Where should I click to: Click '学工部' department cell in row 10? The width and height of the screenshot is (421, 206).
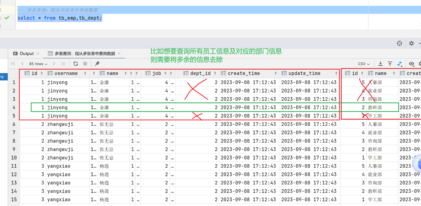(x=382, y=158)
